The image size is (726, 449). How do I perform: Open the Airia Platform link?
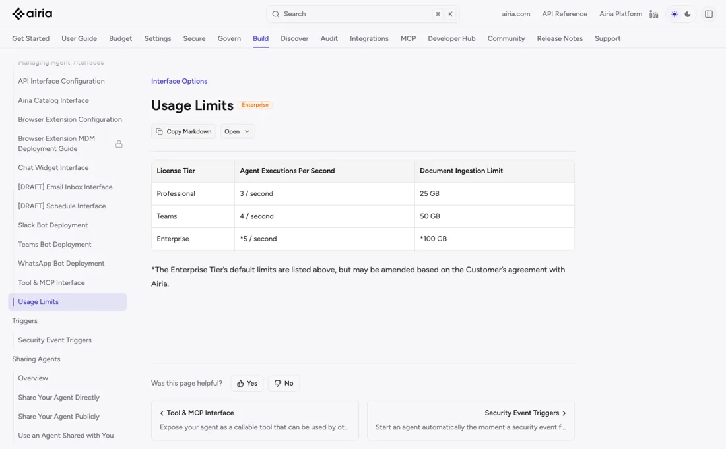tap(621, 14)
